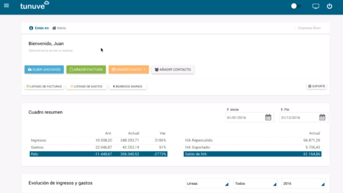The image size is (343, 193).
Task: Open the hamburger navigation menu
Action: coord(6,6)
